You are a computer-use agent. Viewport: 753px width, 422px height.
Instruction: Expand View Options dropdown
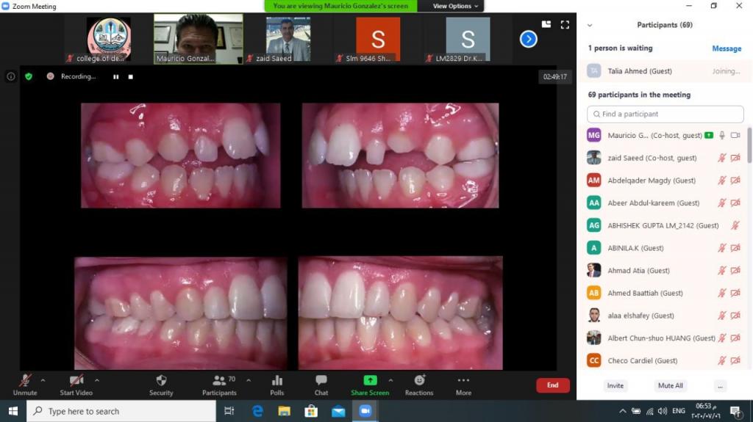click(x=456, y=6)
